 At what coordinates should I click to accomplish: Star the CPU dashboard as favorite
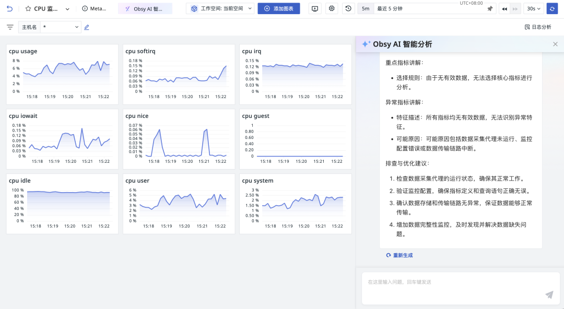click(28, 9)
